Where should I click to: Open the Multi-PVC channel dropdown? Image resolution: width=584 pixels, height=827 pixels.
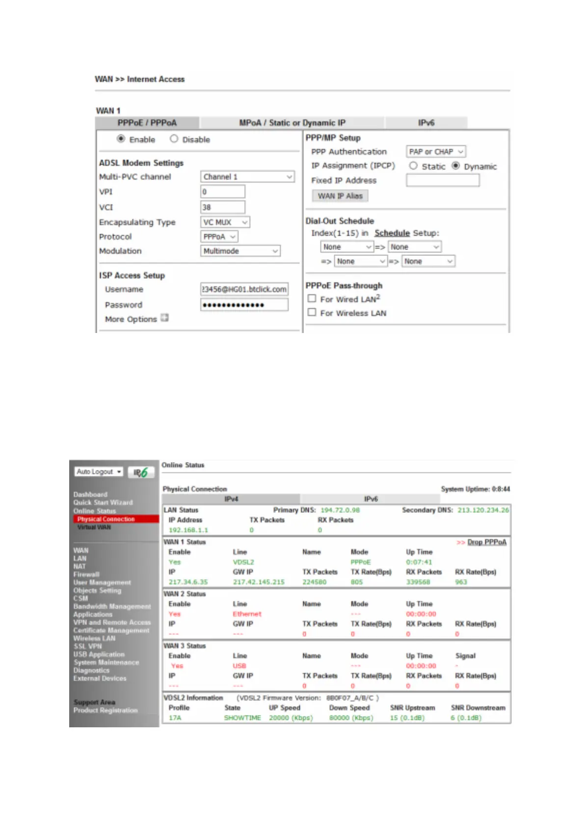[247, 177]
